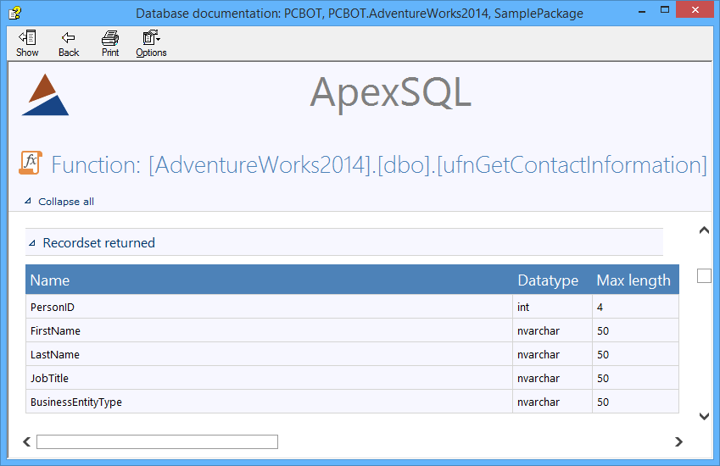Click Collapse all link
Viewport: 720px width, 466px height.
tap(65, 202)
